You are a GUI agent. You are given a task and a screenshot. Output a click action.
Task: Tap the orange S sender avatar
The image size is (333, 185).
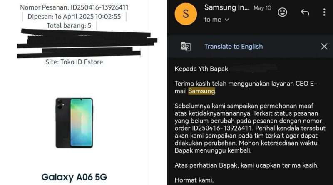[x=186, y=14]
